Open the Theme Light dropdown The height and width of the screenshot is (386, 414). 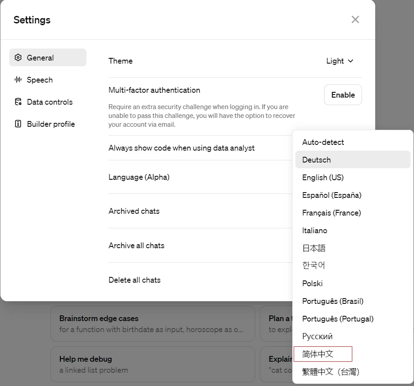(339, 61)
